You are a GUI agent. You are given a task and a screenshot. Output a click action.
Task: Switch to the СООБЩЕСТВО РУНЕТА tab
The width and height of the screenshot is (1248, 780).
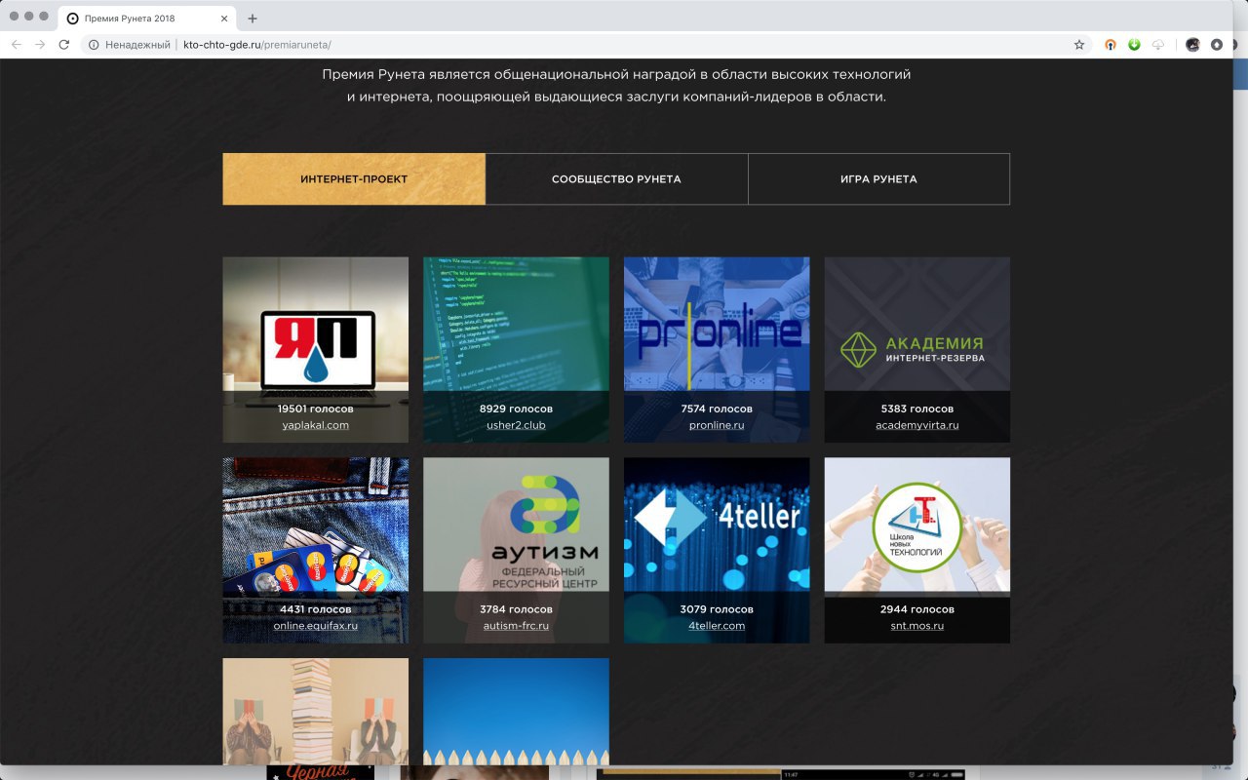(x=616, y=179)
